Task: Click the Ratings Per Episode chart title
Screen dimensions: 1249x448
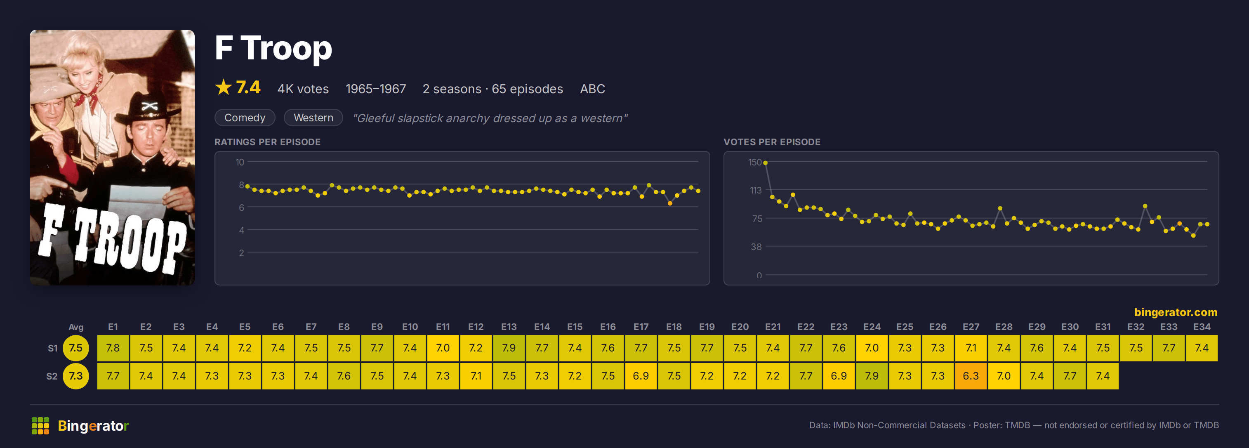Action: click(268, 142)
